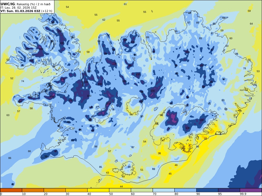Viewport: 262px width, 196px height.
Task: Click the map value '94' on southwest peninsula
Action: coord(46,156)
